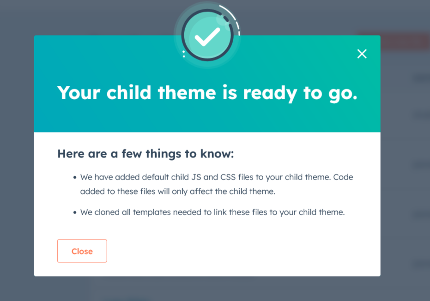The image size is (430, 301).
Task: Click the "Here are a few things to know" subheading
Action: point(145,154)
